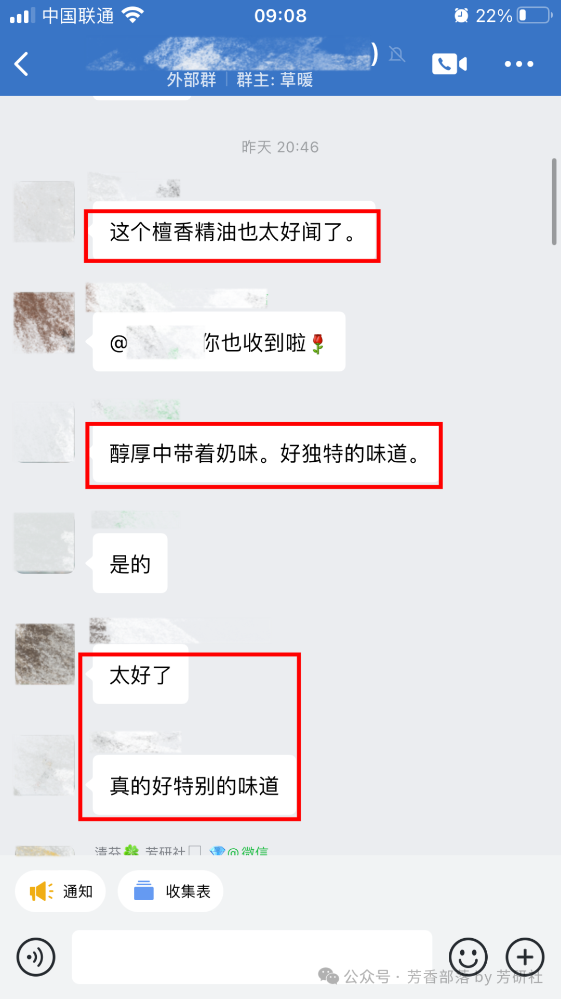Tap the 太好了 message bubble
This screenshot has width=561, height=999.
tap(140, 674)
